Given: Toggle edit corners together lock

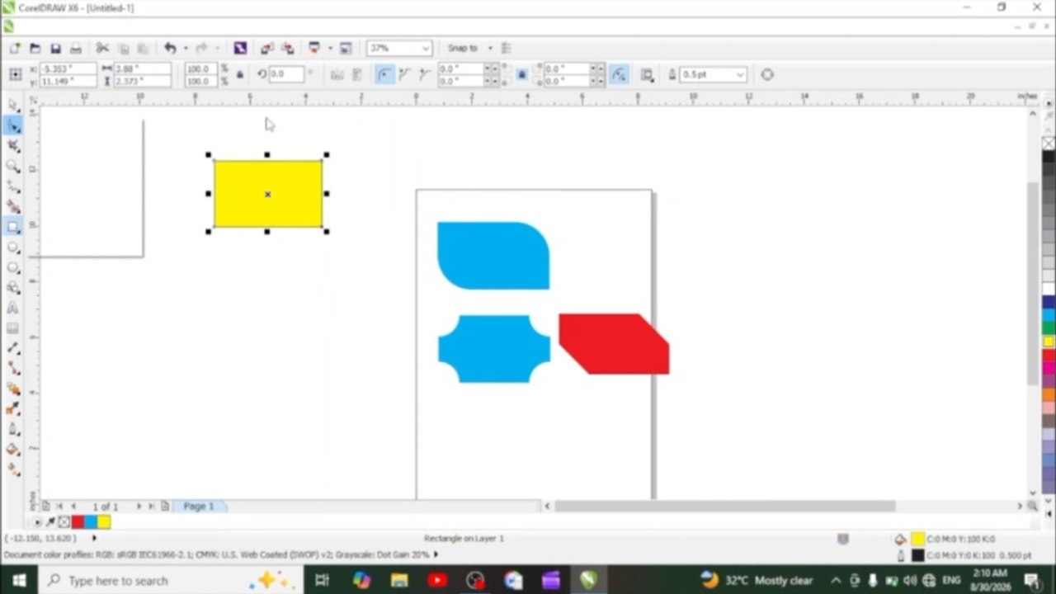Looking at the screenshot, I should coord(522,74).
